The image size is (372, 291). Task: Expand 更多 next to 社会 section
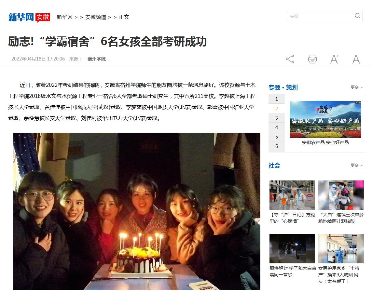[x=357, y=165]
